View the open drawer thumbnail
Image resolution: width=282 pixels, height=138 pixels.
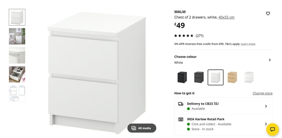[x=17, y=75]
